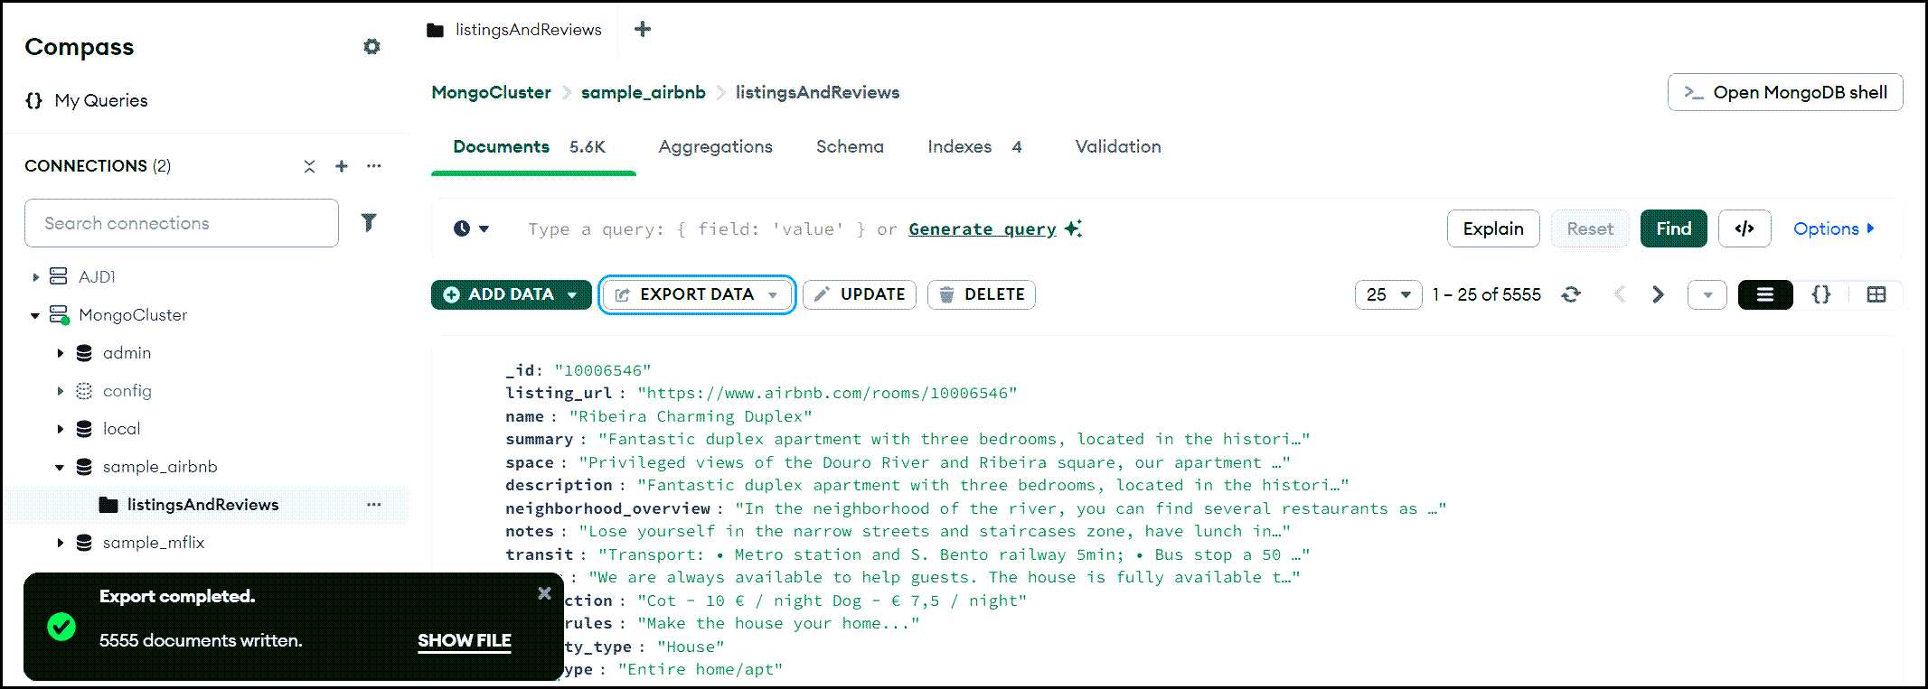Switch to table view

1876,294
